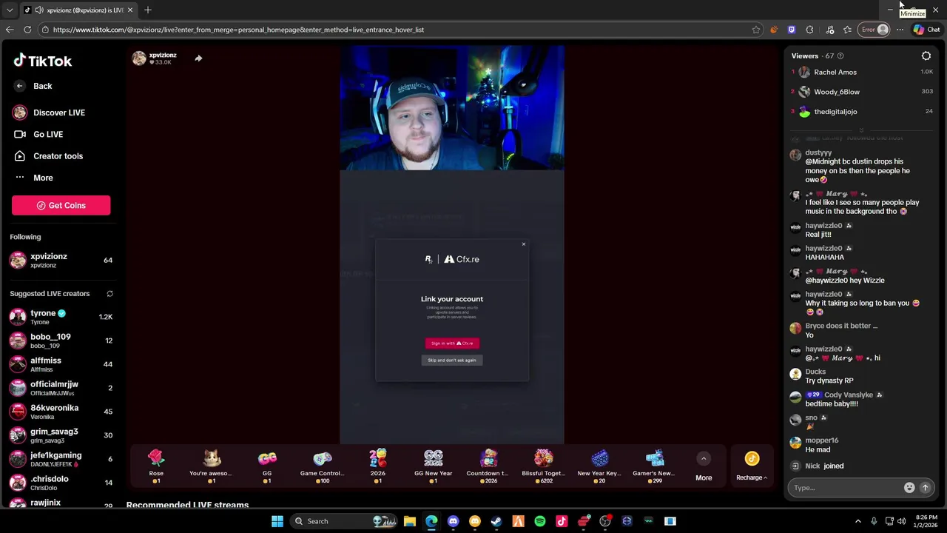Viewport: 947px width, 533px height.
Task: Send the GG New Year gift
Action: 434,466
